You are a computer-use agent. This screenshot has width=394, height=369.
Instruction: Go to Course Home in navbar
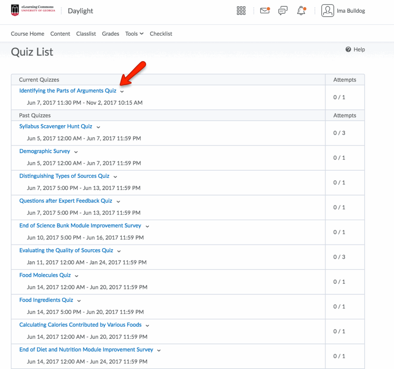coord(27,34)
